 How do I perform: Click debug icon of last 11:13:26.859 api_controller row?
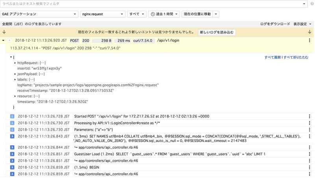pyautogui.click(x=12, y=174)
